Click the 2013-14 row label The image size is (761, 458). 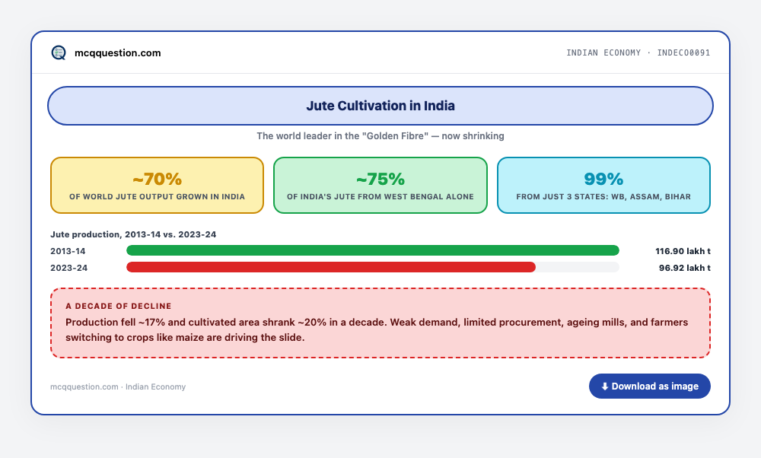coord(68,251)
